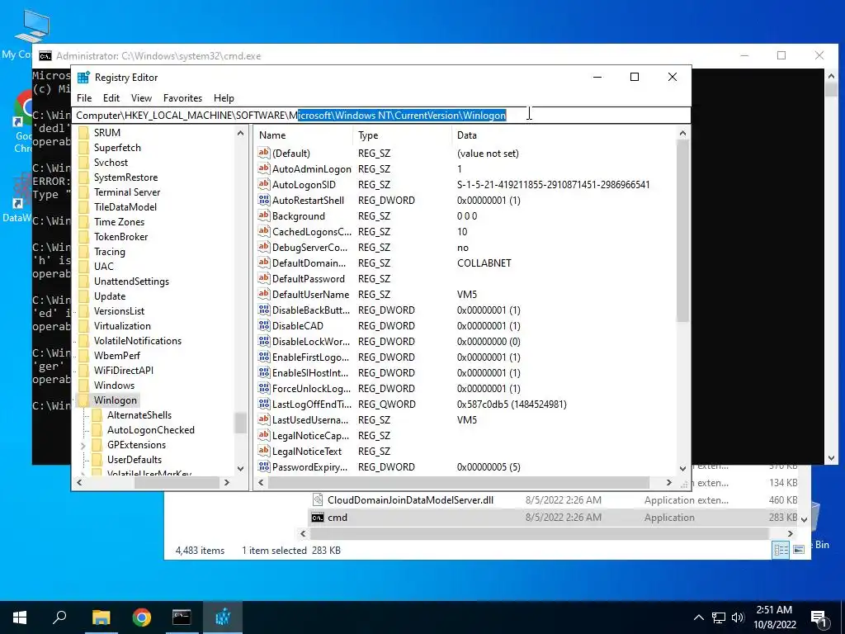Select the Virtualization key
Screen dimensions: 845x634
(122, 325)
